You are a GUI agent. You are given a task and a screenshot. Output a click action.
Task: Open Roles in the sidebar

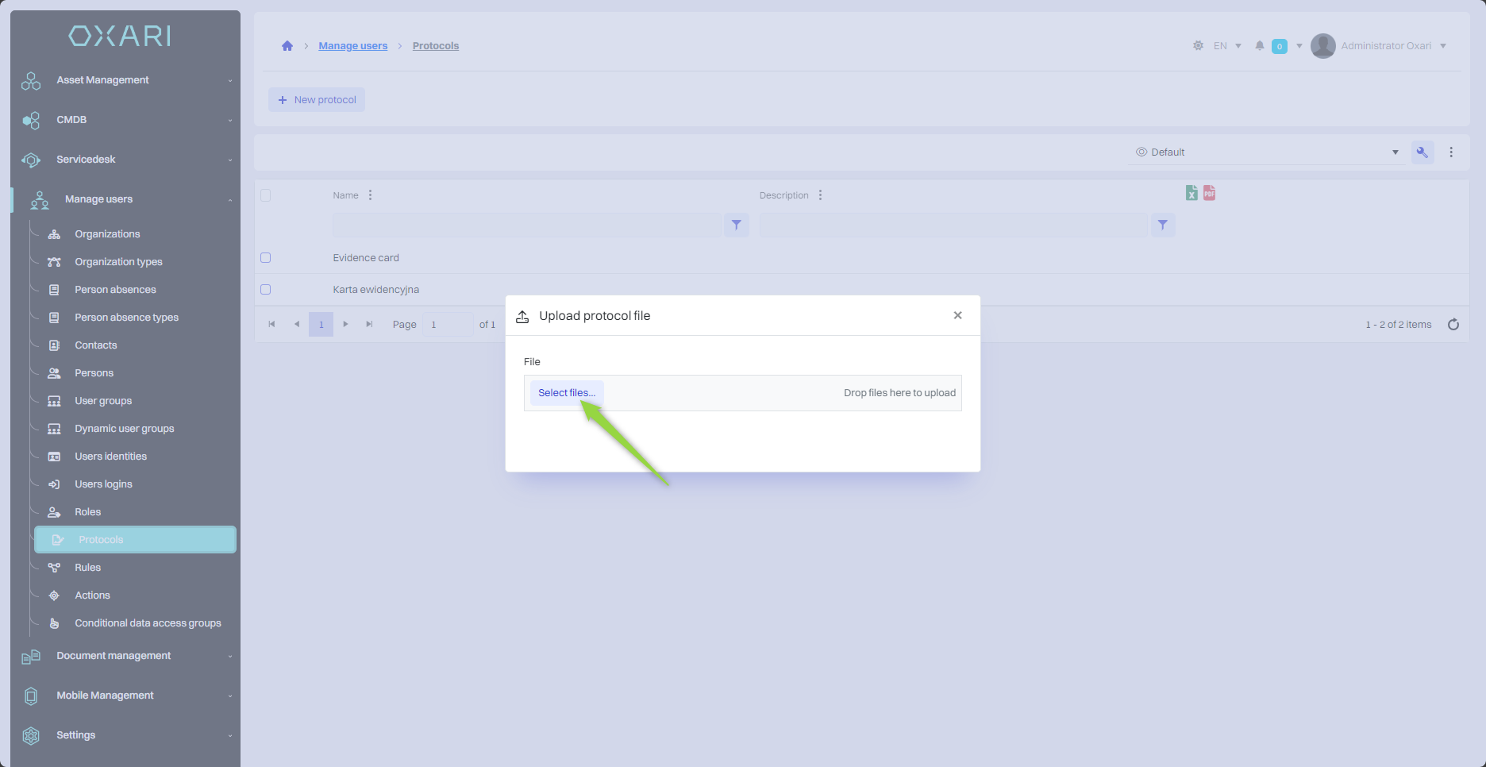pos(88,512)
